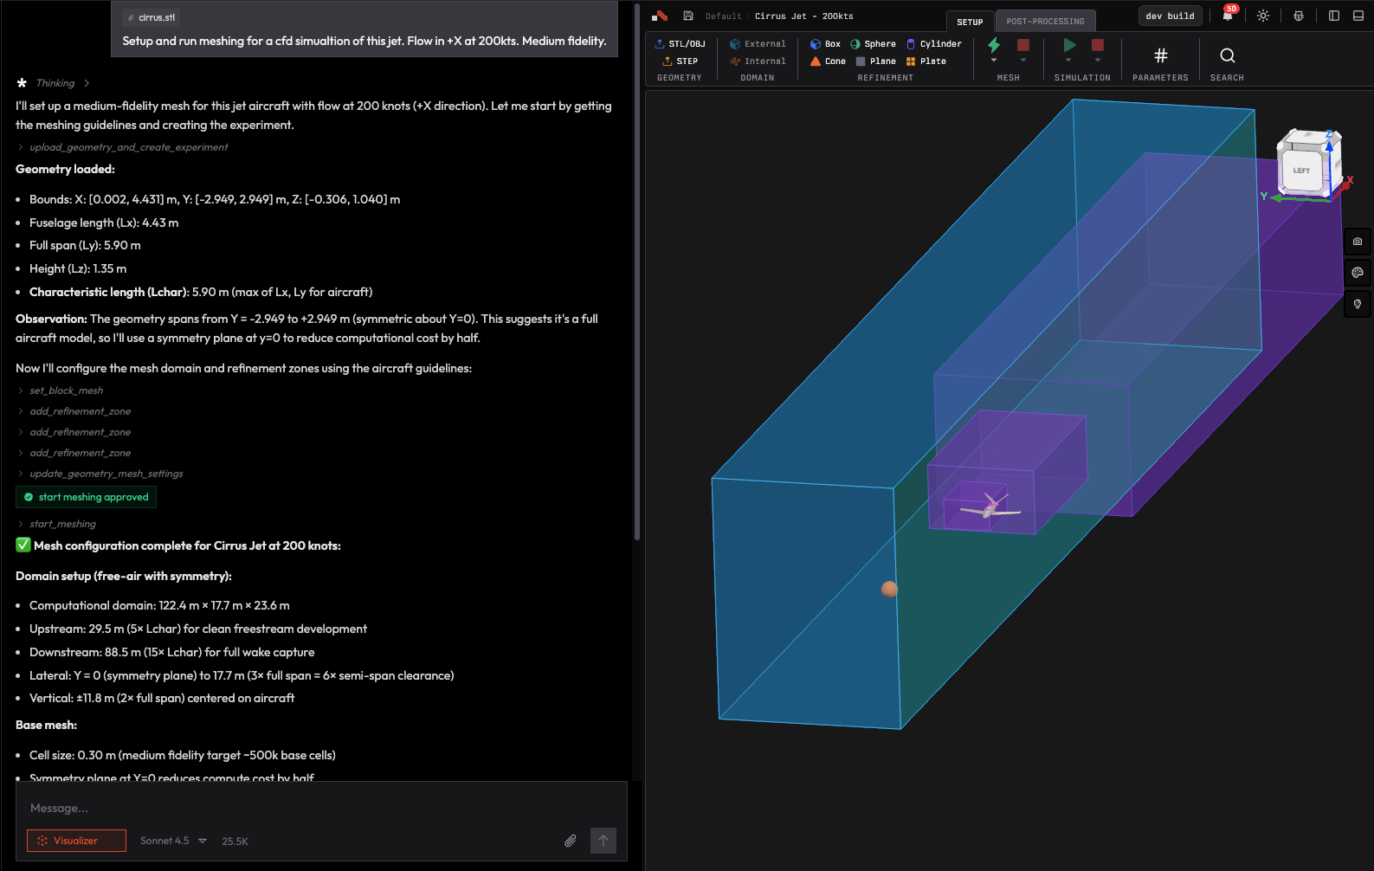The image size is (1374, 871).
Task: Add a Box refinement zone
Action: click(x=825, y=44)
